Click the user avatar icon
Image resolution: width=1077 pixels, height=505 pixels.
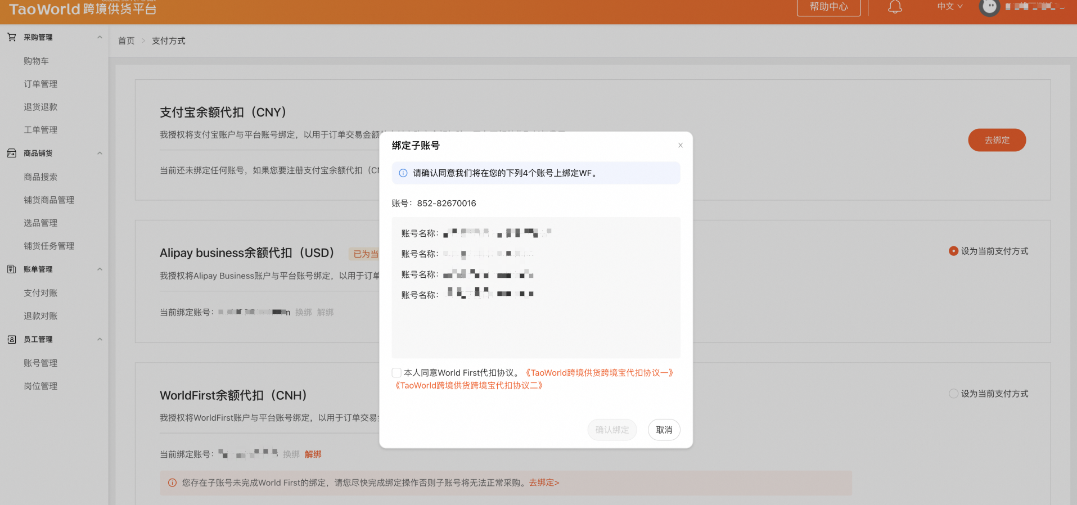[x=989, y=7]
